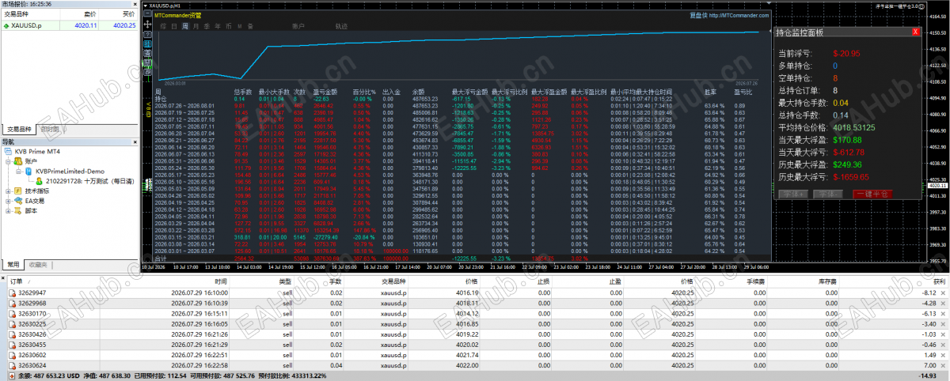Viewport: 950px width, 381px height.
Task: Click the minus collapse icon on MTCommander panel
Action: pos(146,15)
